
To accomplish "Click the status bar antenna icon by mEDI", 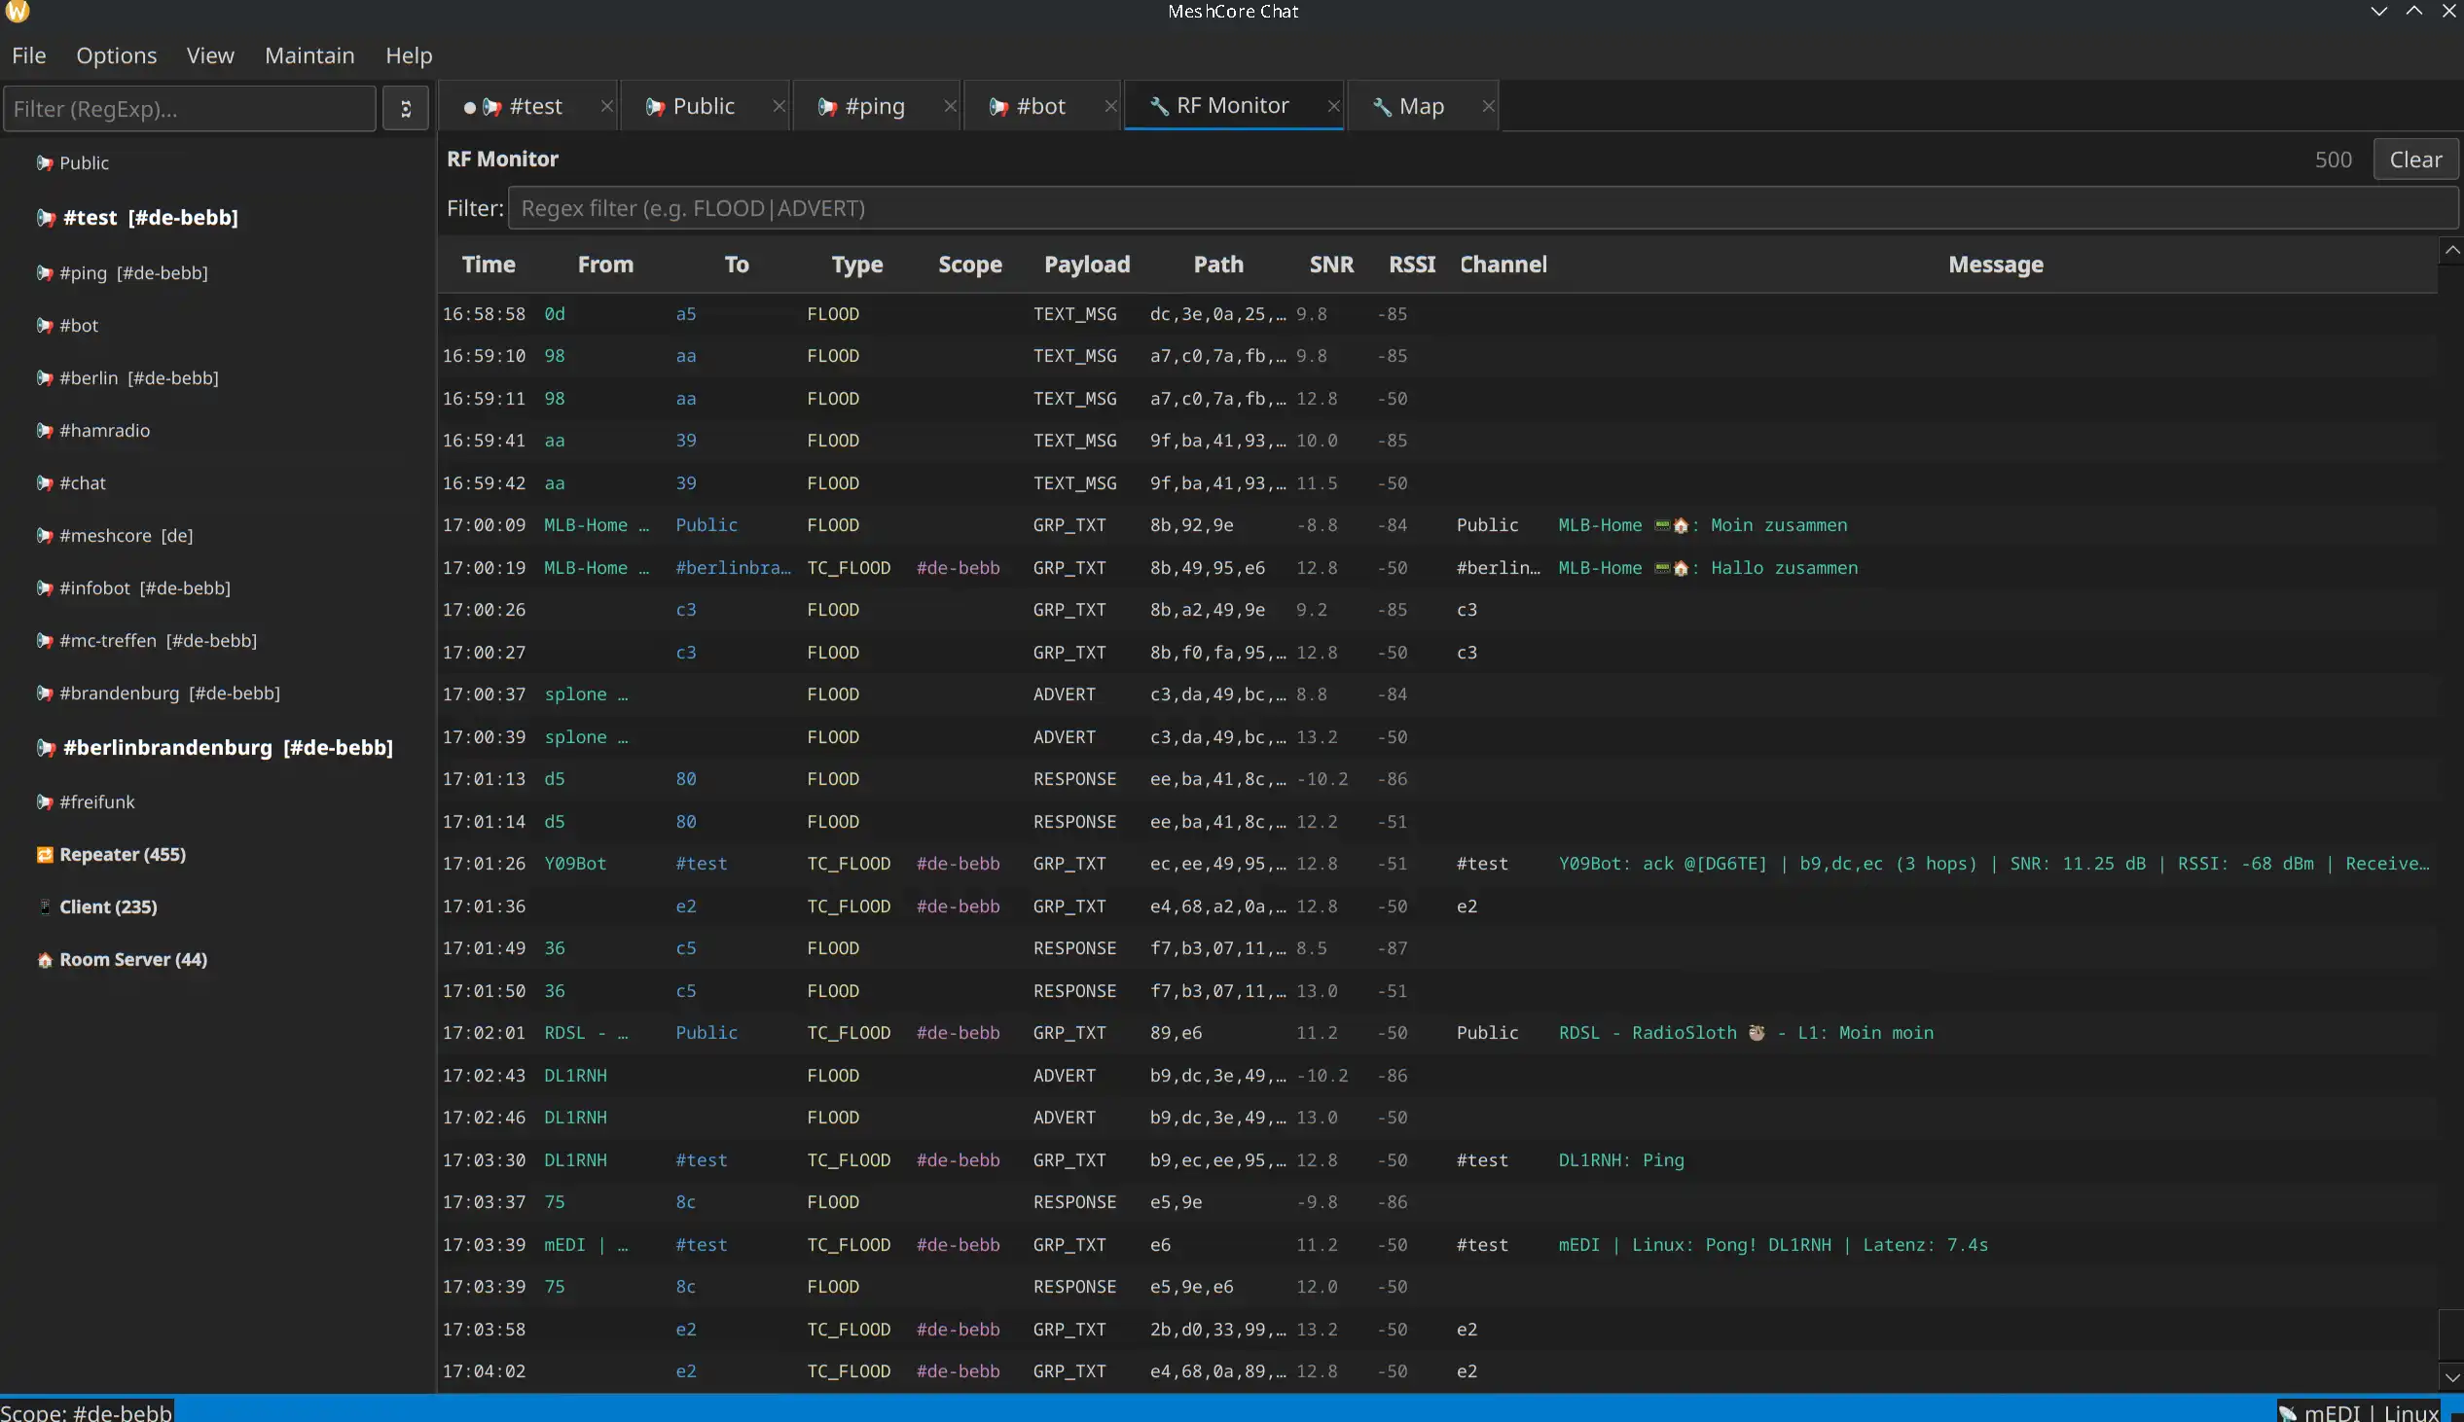I will coord(2287,1412).
